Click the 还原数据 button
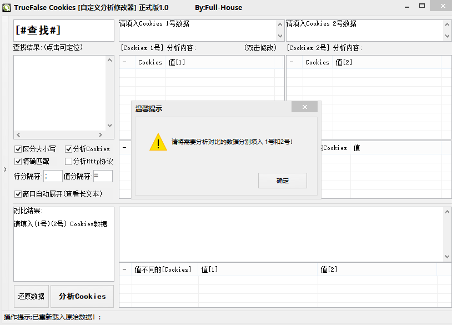Image resolution: width=452 pixels, height=325 pixels. pos(31,296)
